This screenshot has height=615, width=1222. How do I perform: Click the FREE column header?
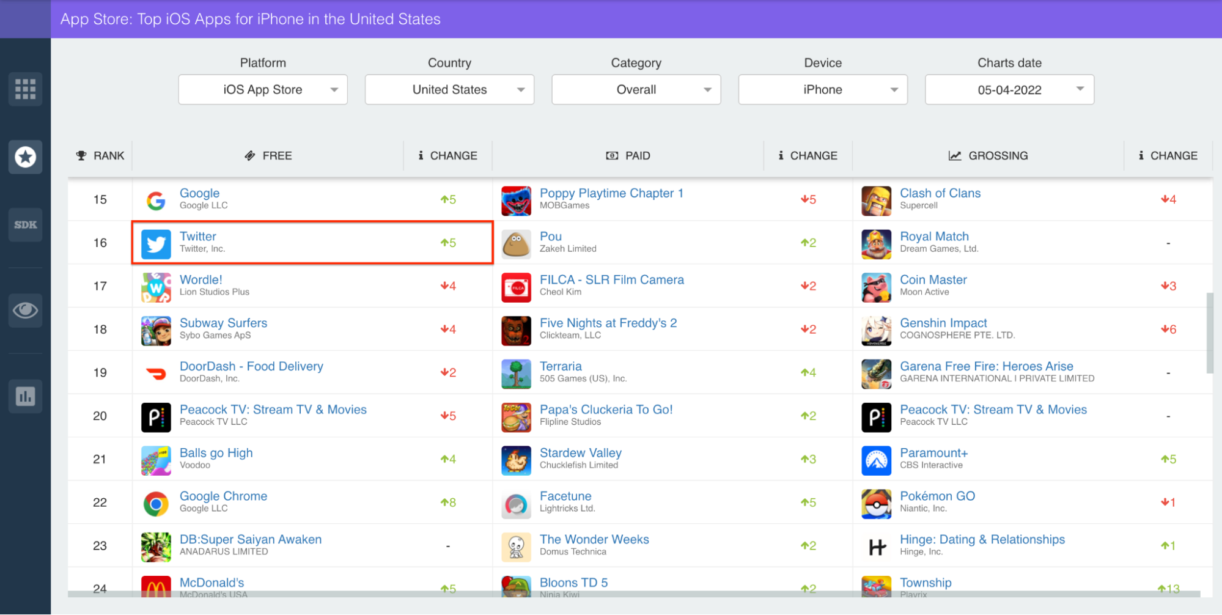[x=268, y=156]
